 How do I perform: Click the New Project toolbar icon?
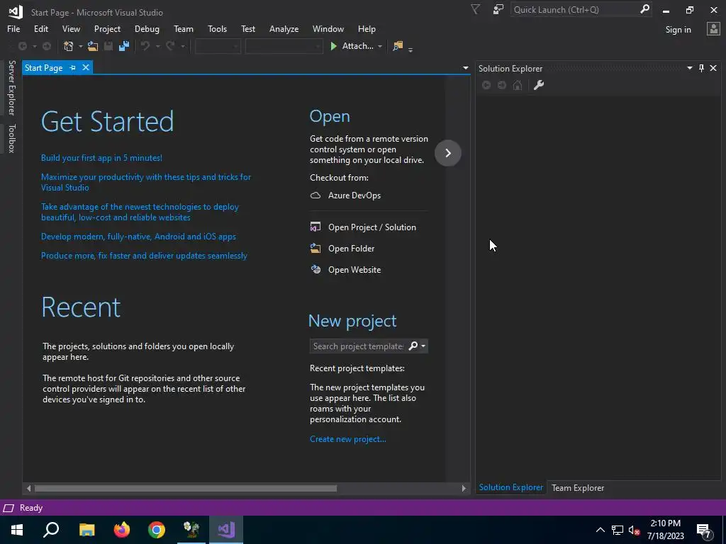pyautogui.click(x=69, y=46)
